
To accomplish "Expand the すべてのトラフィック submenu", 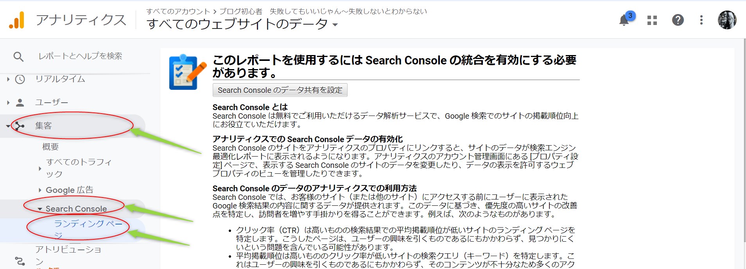I will (40, 168).
